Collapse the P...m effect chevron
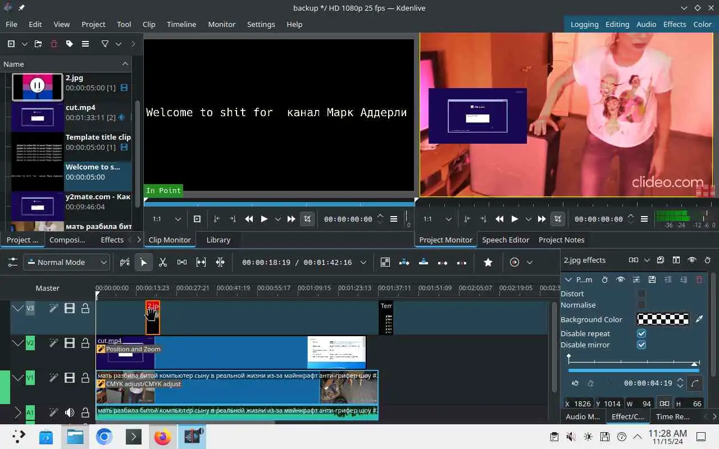Image resolution: width=719 pixels, height=449 pixels. tap(568, 280)
